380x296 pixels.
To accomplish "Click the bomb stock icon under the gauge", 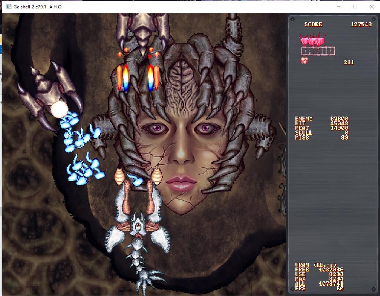I will click(305, 60).
